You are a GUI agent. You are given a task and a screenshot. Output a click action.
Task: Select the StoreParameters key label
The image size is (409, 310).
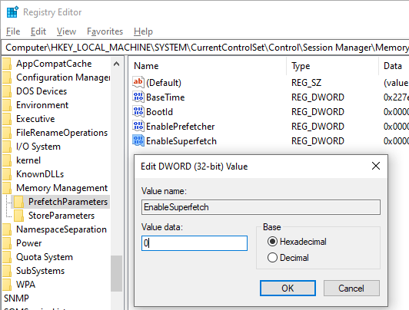(x=62, y=216)
